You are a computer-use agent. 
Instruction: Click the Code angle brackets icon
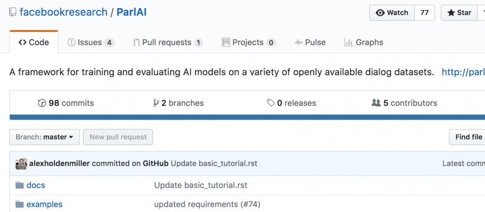pyautogui.click(x=22, y=42)
